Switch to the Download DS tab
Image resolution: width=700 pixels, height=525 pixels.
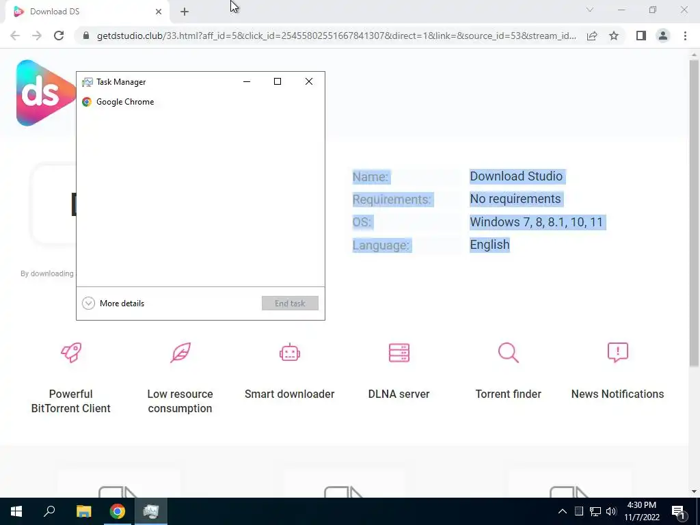click(x=88, y=12)
